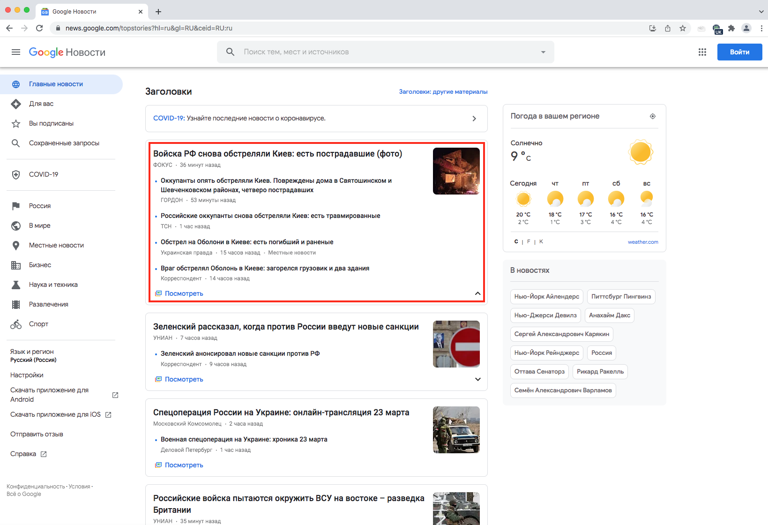Click the browser address bar URL
Screen dimensions: 768x525
149,28
